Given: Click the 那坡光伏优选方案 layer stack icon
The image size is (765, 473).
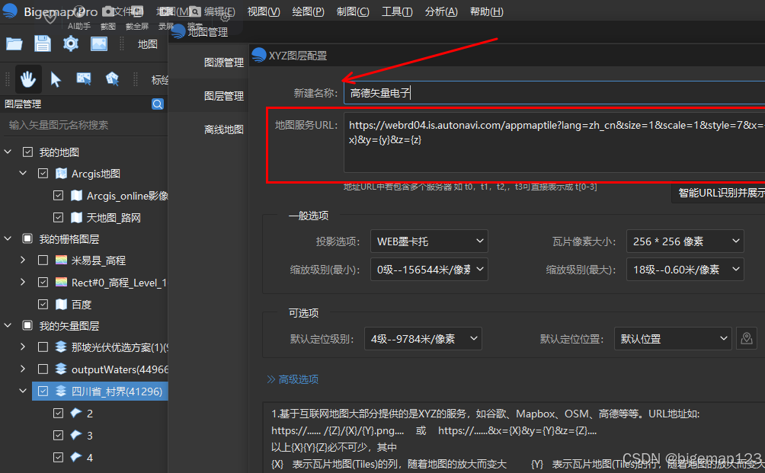Looking at the screenshot, I should point(61,347).
